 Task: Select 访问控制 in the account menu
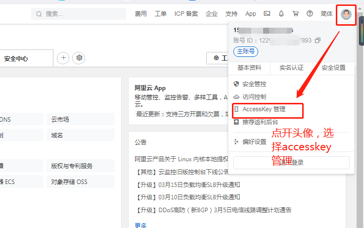254,97
